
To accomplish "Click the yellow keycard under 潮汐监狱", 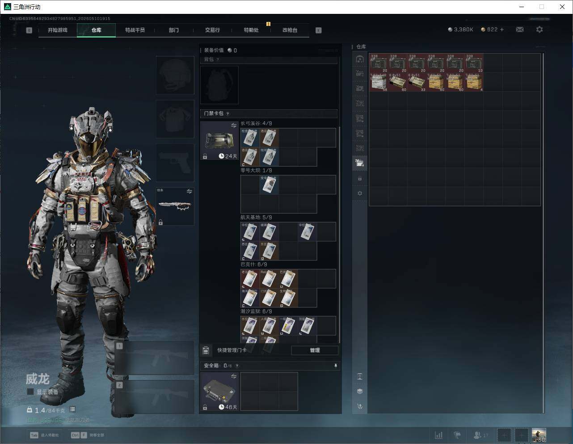I will tap(288, 326).
